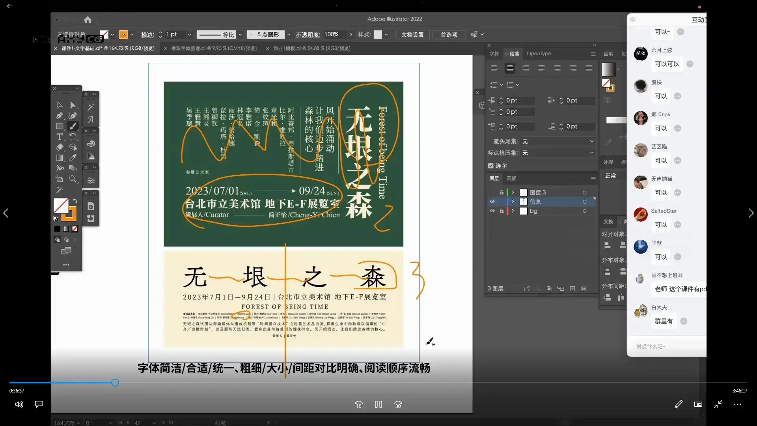Screen dimensions: 757x426
Task: Switch to the OpenType tab
Action: (x=539, y=54)
